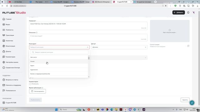
Task: Click the category list scrollbar thumb
Action: coord(89,58)
